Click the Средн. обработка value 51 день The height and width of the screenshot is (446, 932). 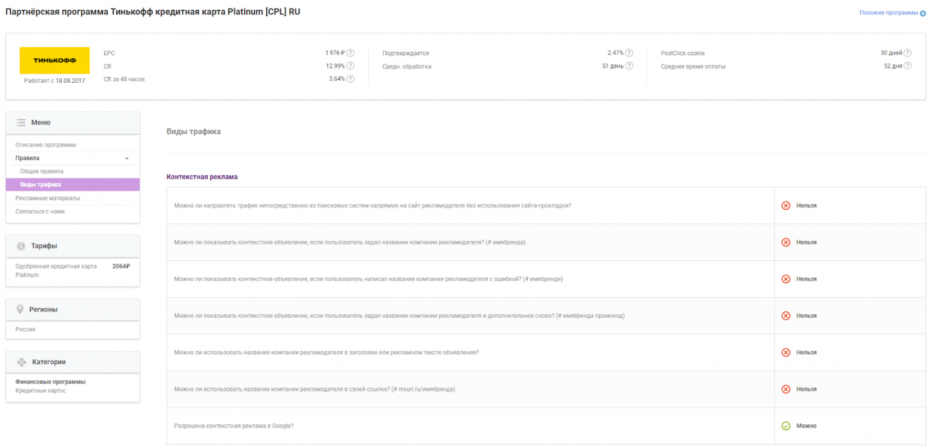(613, 66)
